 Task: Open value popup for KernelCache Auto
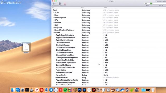103,75
